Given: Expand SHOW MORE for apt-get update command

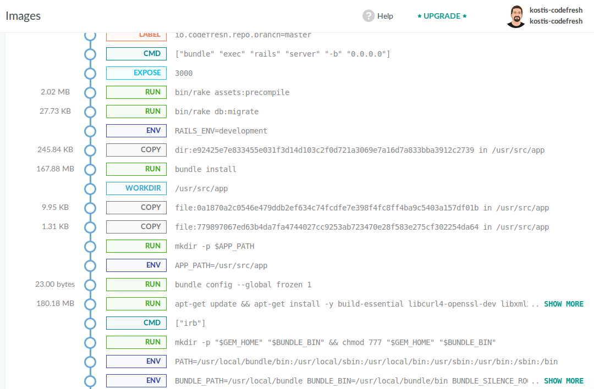Looking at the screenshot, I should tap(564, 304).
